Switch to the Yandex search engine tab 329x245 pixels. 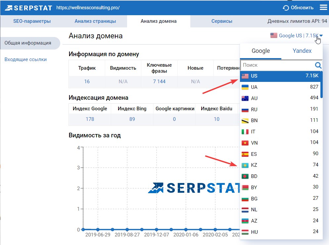[x=302, y=51]
